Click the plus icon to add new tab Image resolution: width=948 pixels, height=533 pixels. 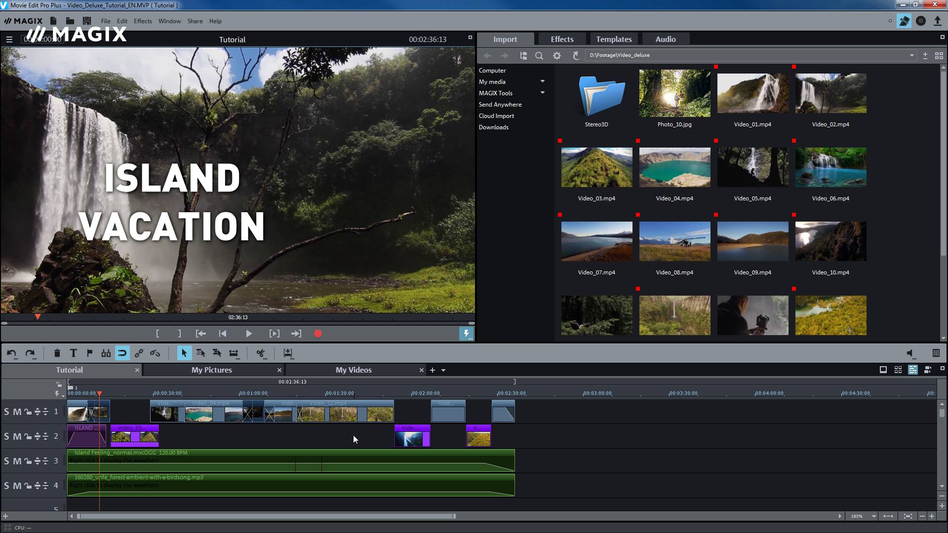coord(433,370)
